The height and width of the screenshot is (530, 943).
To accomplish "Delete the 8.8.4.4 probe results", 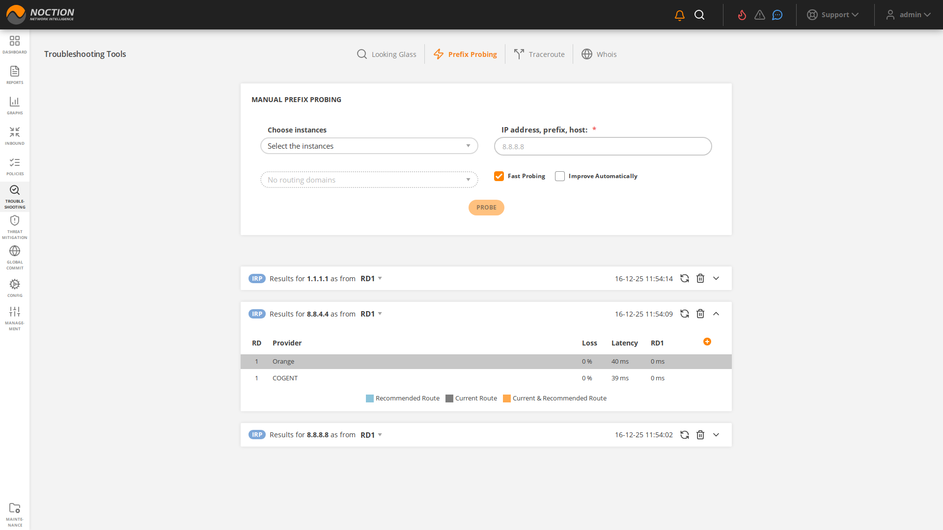I will (700, 314).
